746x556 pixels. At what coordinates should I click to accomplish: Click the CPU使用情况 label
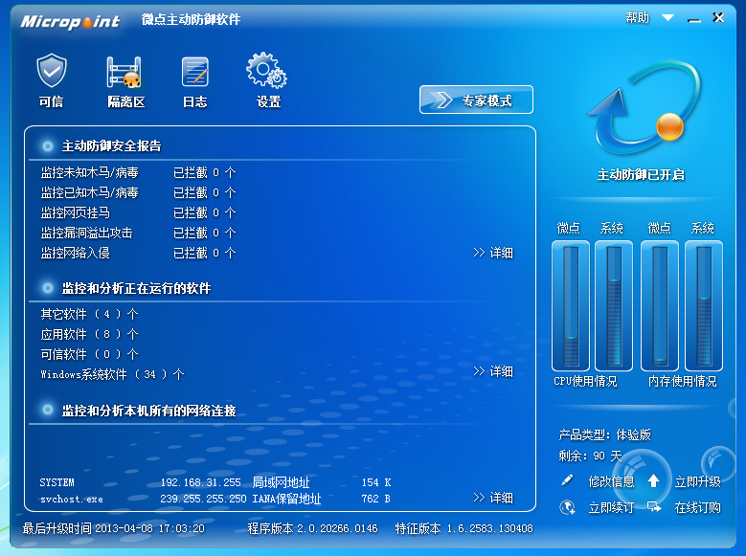tap(585, 382)
